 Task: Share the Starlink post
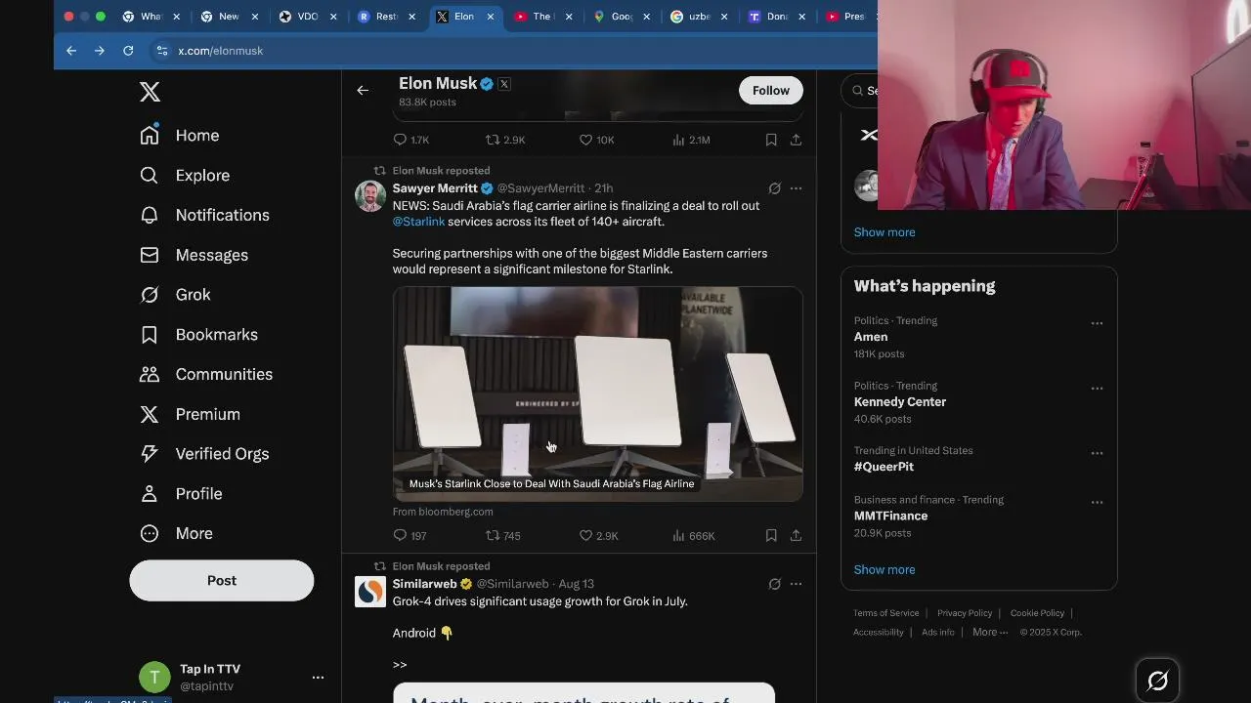point(796,535)
